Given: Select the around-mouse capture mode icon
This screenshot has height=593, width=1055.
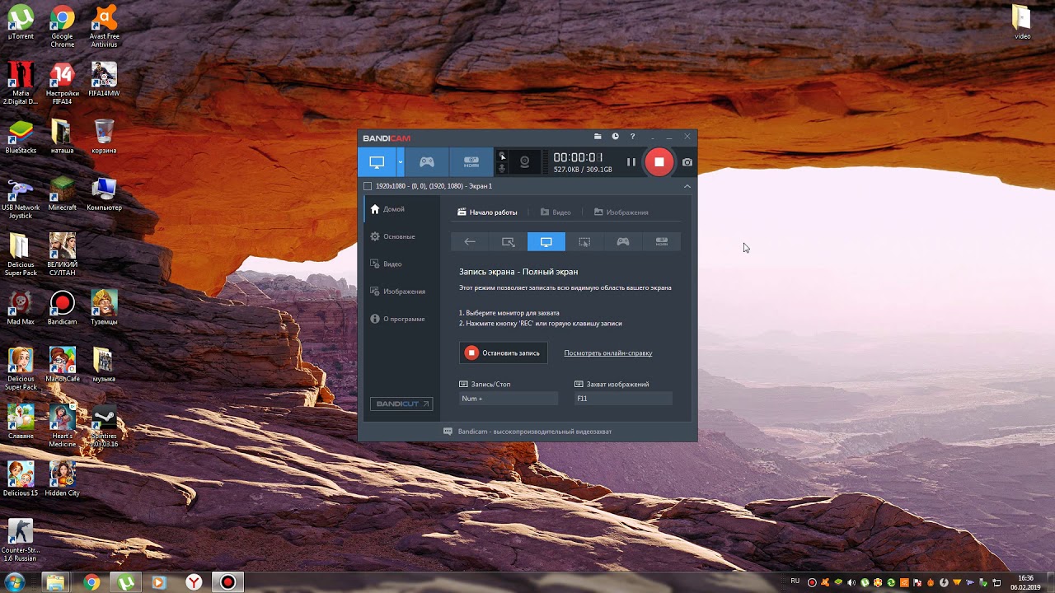Looking at the screenshot, I should pos(584,242).
